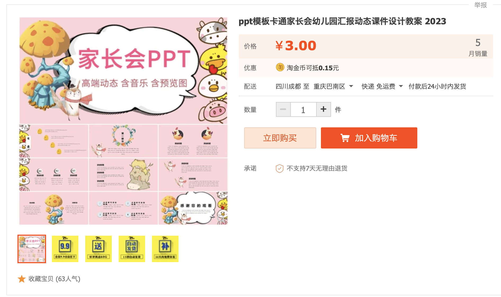Click the shield icon beside no-return promise
The image size is (501, 297).
[x=280, y=168]
